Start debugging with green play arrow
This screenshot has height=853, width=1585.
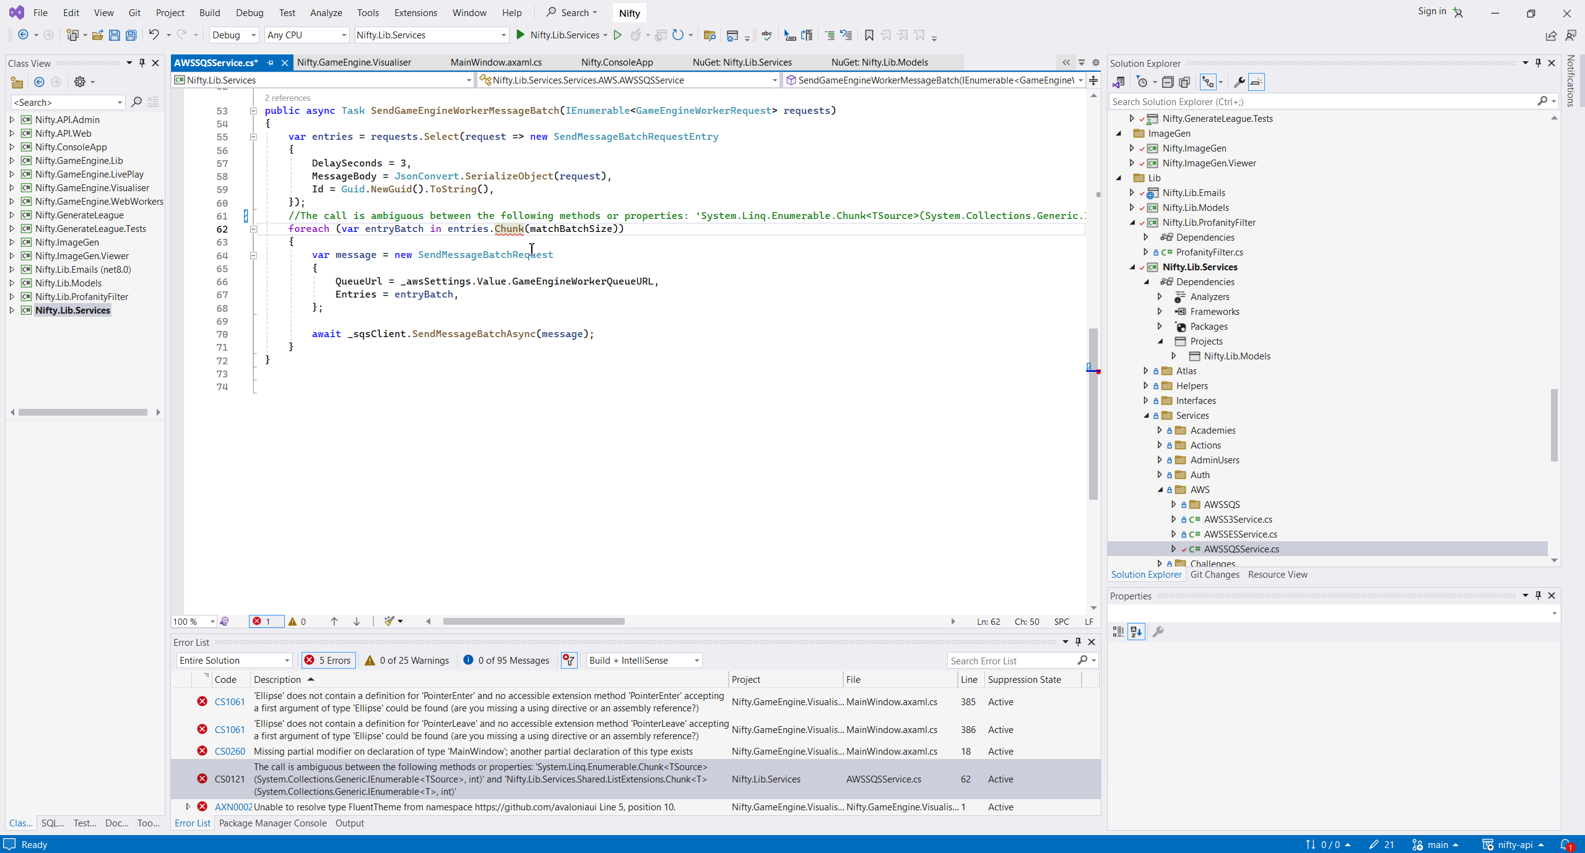pos(520,35)
